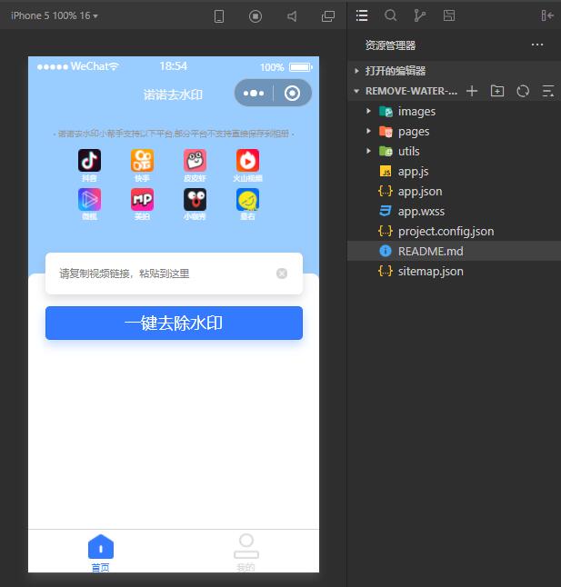
Task: Click the detach simulator window icon
Action: 328,16
